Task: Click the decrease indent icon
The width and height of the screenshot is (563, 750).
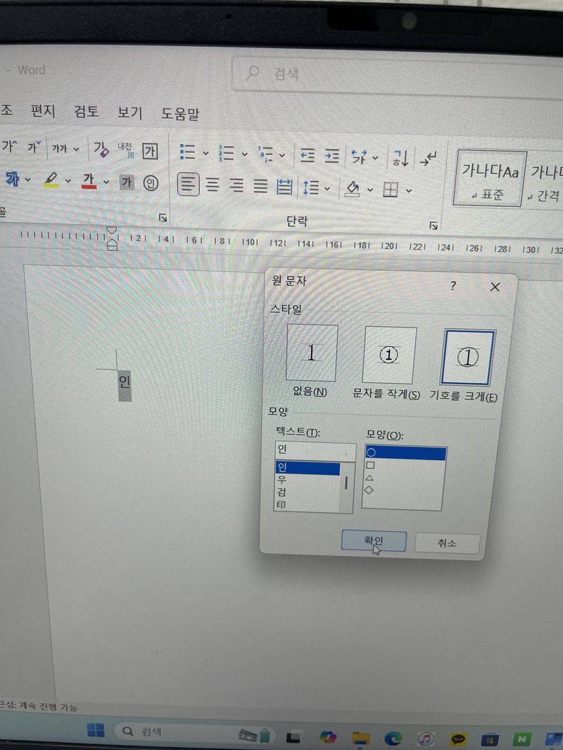Action: [x=307, y=154]
